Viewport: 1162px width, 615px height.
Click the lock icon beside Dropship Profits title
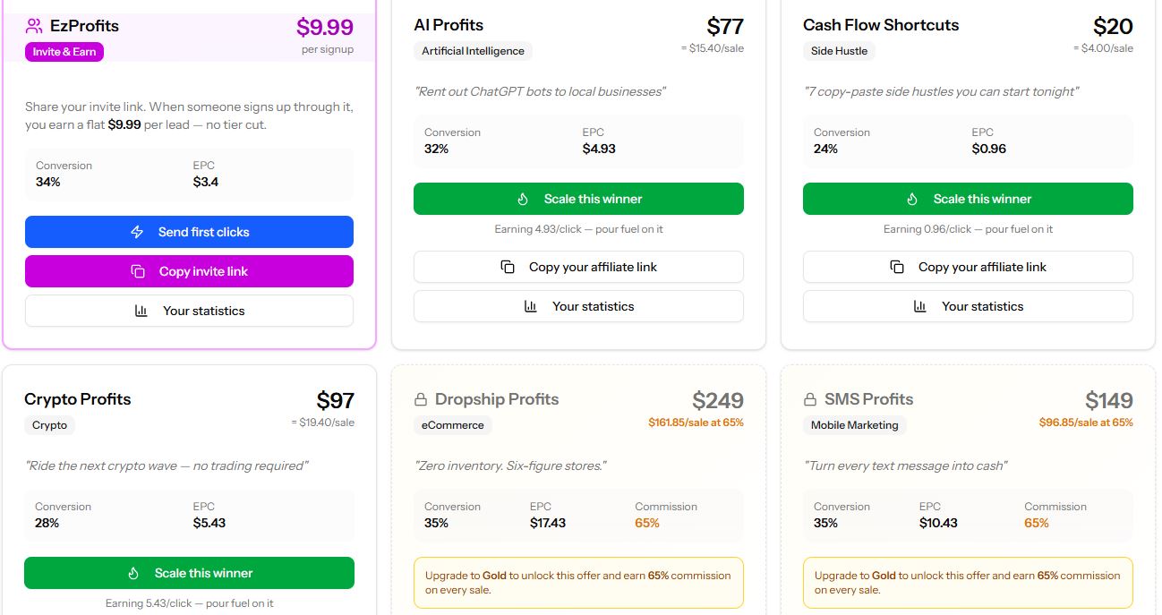[421, 399]
